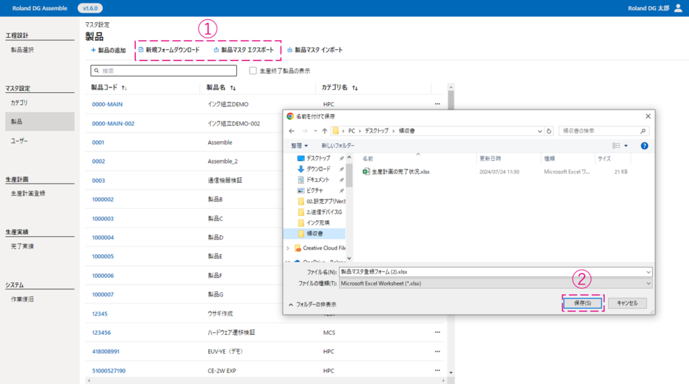Click the 保存(S) button
This screenshot has height=384, width=689.
[583, 303]
